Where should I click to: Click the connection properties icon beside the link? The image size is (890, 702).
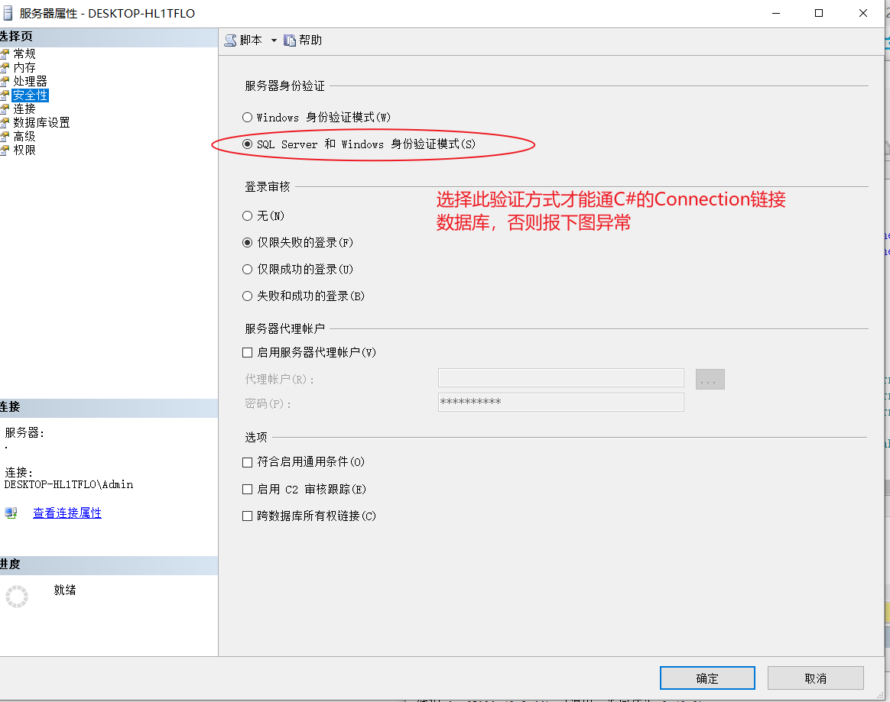(11, 513)
